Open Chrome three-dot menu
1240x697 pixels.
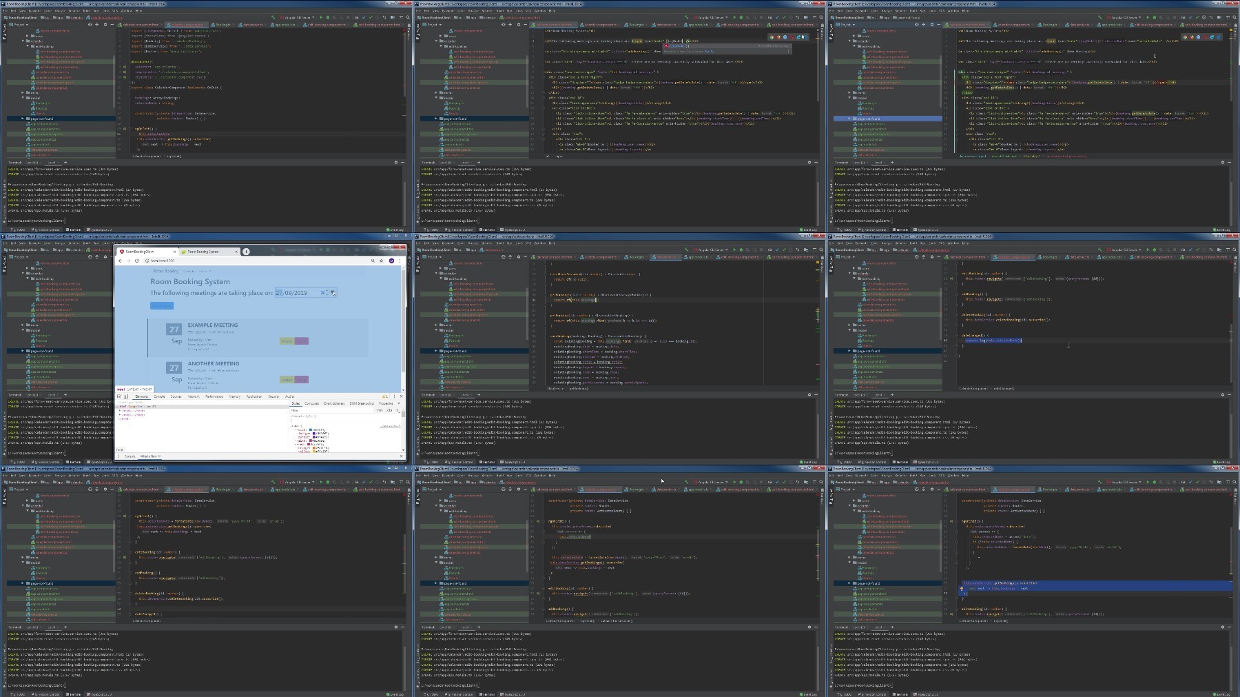(x=400, y=261)
